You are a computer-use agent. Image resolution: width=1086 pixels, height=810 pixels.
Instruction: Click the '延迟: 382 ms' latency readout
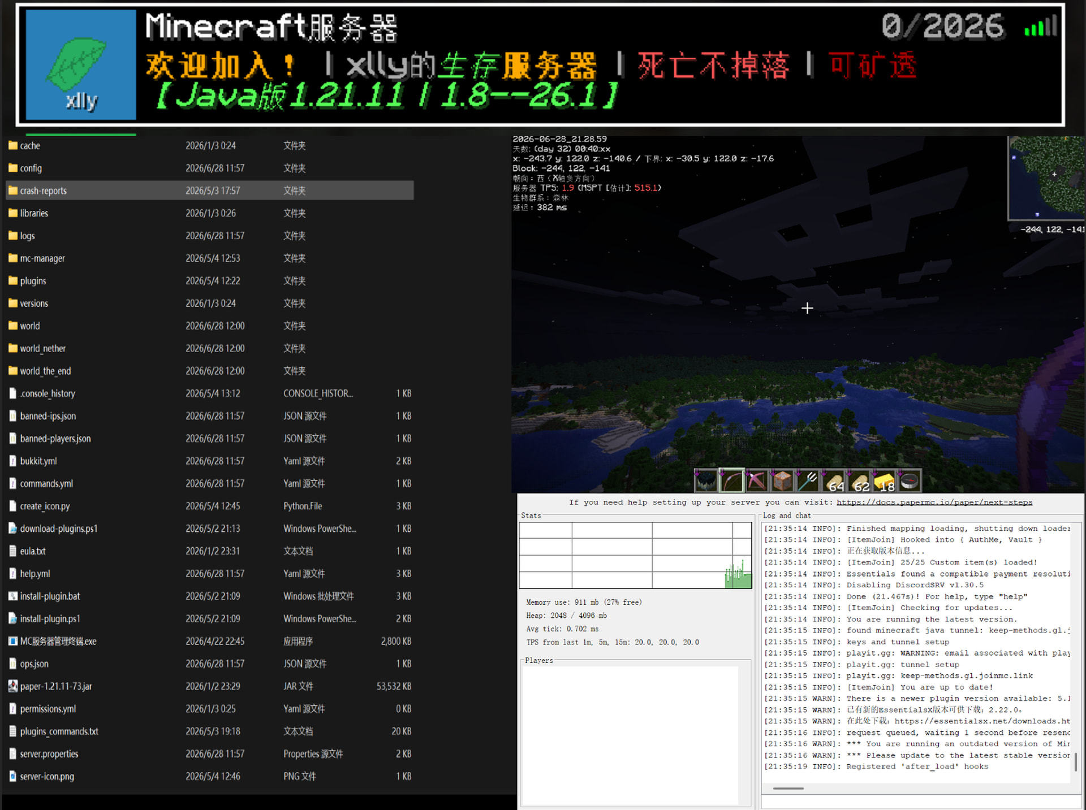[540, 207]
